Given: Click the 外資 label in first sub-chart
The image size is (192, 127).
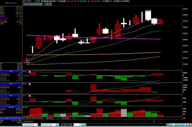Looking at the screenshot, I should 24,71.
